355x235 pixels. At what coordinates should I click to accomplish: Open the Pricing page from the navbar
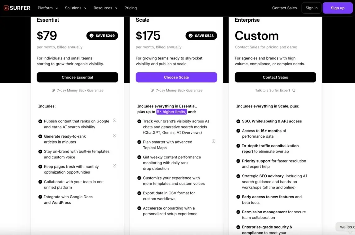pos(131,8)
